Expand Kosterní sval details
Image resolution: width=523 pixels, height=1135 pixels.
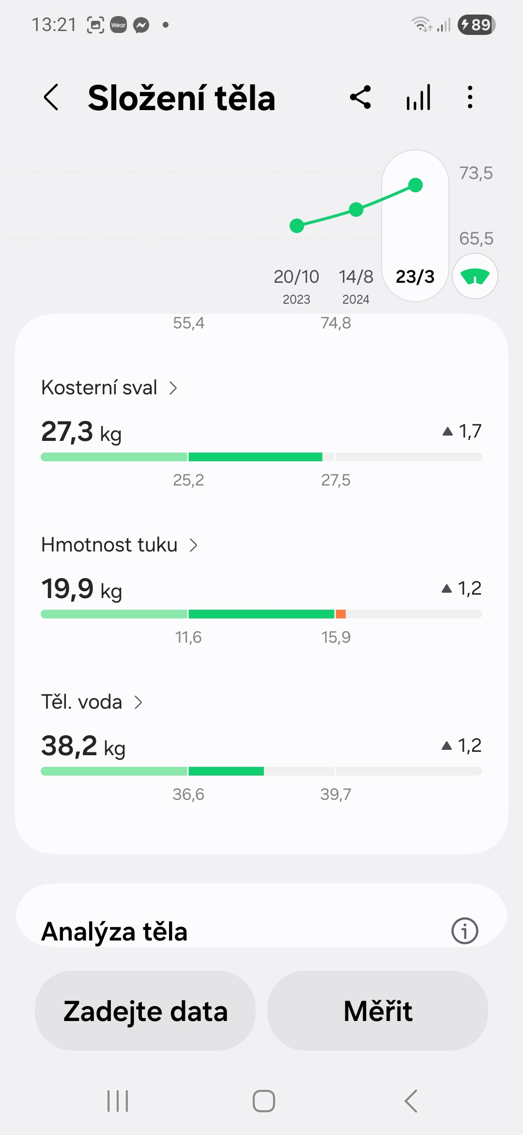click(x=173, y=388)
